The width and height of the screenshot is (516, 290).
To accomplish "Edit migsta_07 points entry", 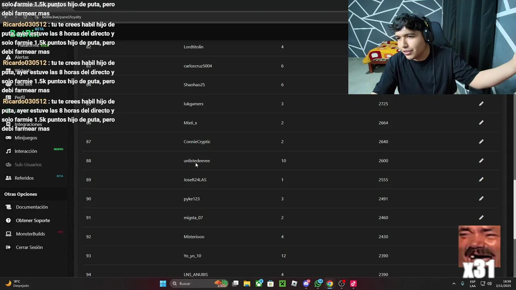I will coord(481,217).
